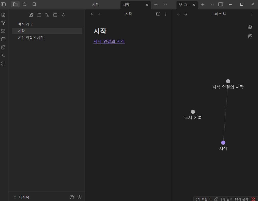258x201 pixels.
Task: Switch to reading view book icon
Action: (x=158, y=14)
